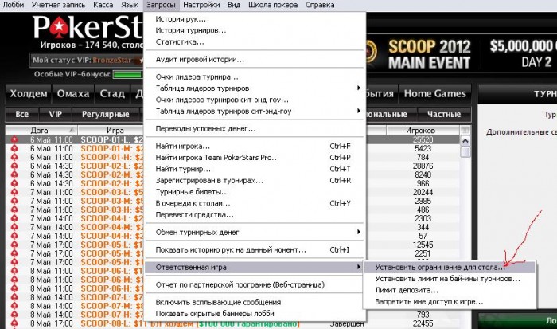Image resolution: width=557 pixels, height=329 pixels.
Task: Expand the Ответственная игра submenu arrow
Action: (359, 267)
